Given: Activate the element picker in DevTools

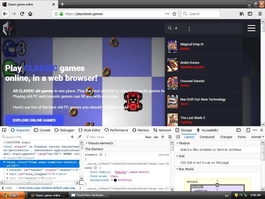Looking at the screenshot, I should 4,130.
